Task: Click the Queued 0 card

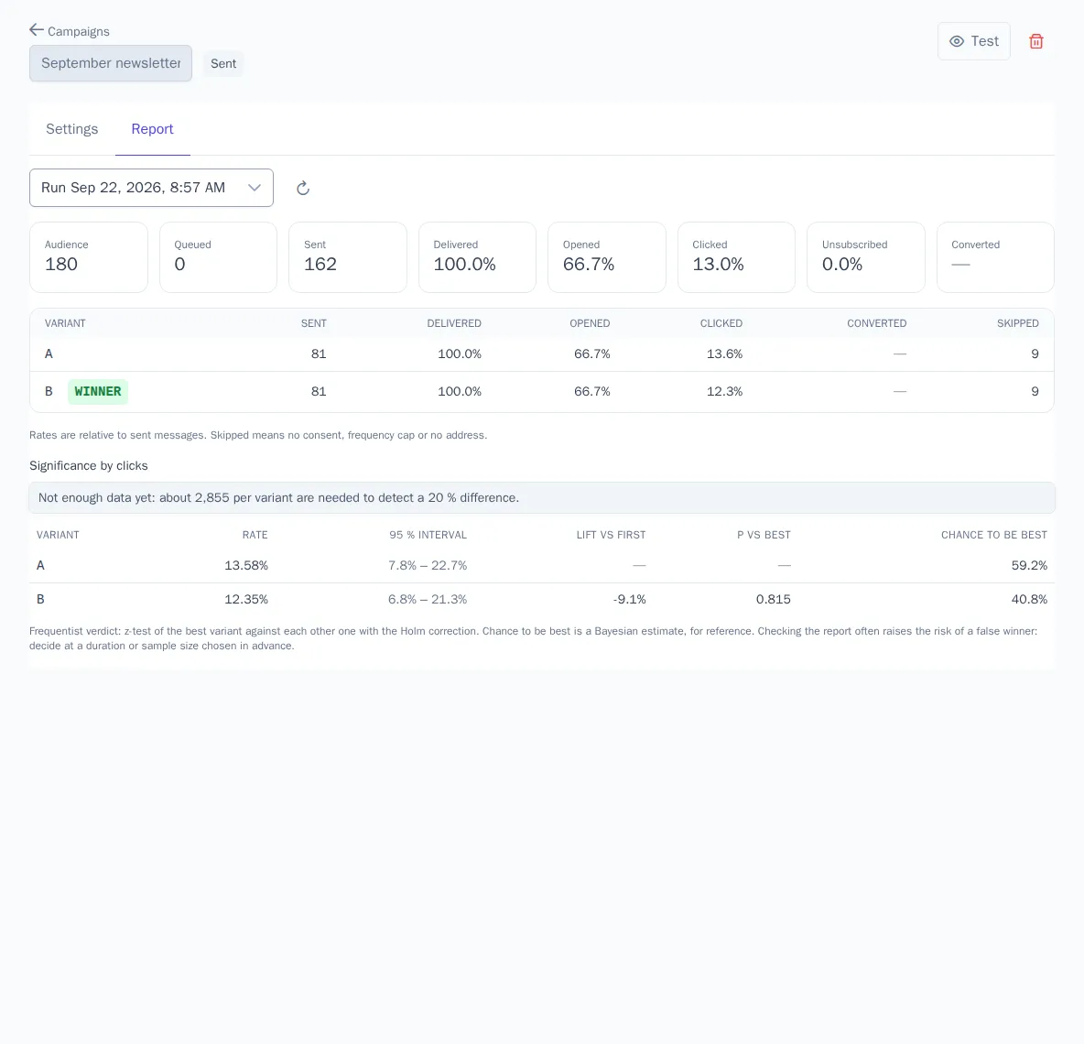Action: pos(219,257)
